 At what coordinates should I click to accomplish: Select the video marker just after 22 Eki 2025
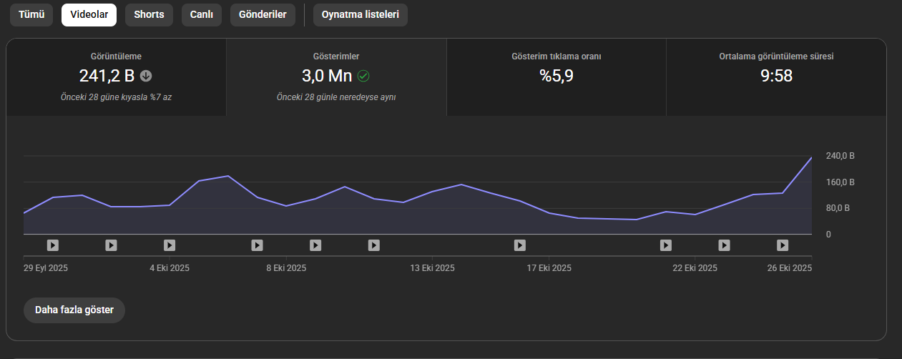pos(724,245)
